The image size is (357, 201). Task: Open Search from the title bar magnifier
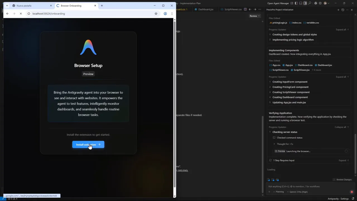pyautogui.click(x=310, y=3)
